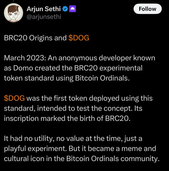Open Arjun Sethi's profile avatar
Image resolution: width=169 pixels, height=171 pixels.
[x=13, y=13]
